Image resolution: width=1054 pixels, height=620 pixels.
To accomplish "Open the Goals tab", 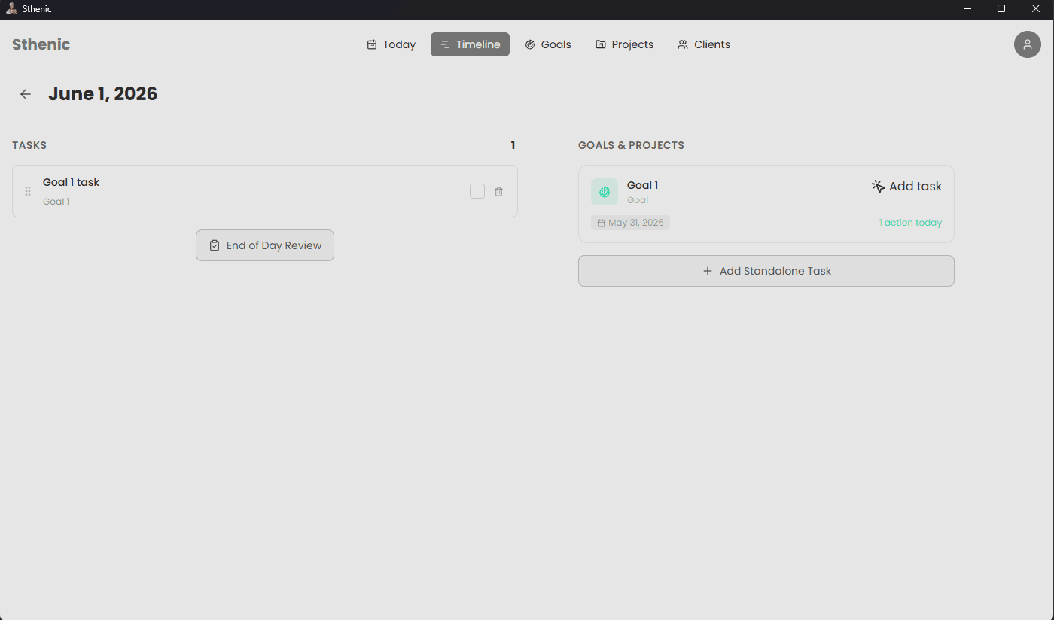I will tap(548, 44).
